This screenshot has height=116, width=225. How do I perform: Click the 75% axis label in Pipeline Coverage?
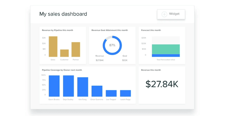click(x=44, y=80)
